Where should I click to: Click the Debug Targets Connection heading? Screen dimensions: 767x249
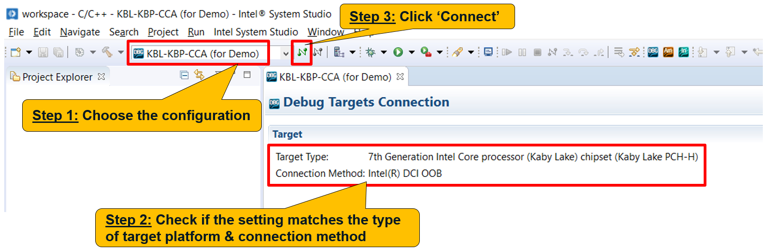pos(366,102)
